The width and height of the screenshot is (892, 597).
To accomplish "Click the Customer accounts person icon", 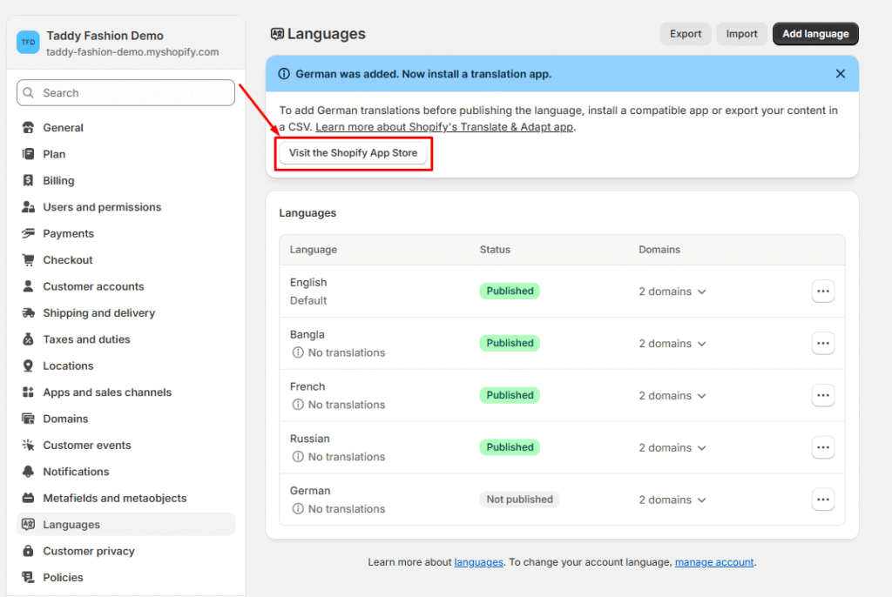I will click(x=28, y=286).
